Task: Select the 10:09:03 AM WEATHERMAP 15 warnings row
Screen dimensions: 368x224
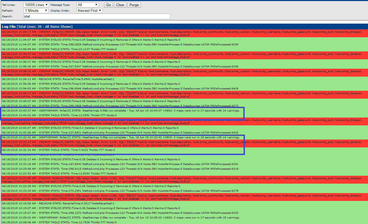Action: (x=184, y=218)
